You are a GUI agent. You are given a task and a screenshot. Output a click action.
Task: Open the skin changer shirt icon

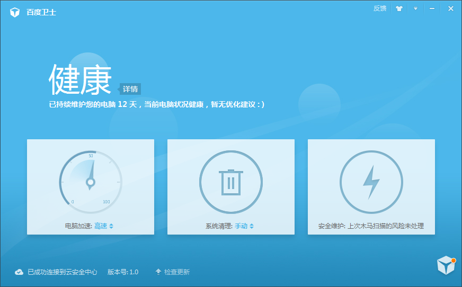[x=399, y=8]
